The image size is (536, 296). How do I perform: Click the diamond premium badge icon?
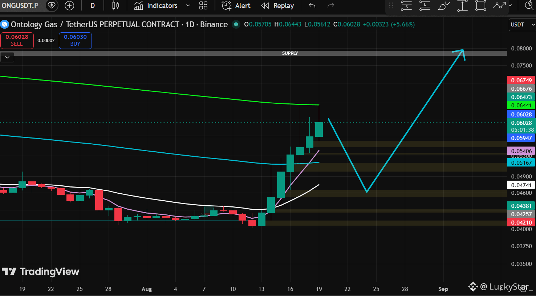52,5
